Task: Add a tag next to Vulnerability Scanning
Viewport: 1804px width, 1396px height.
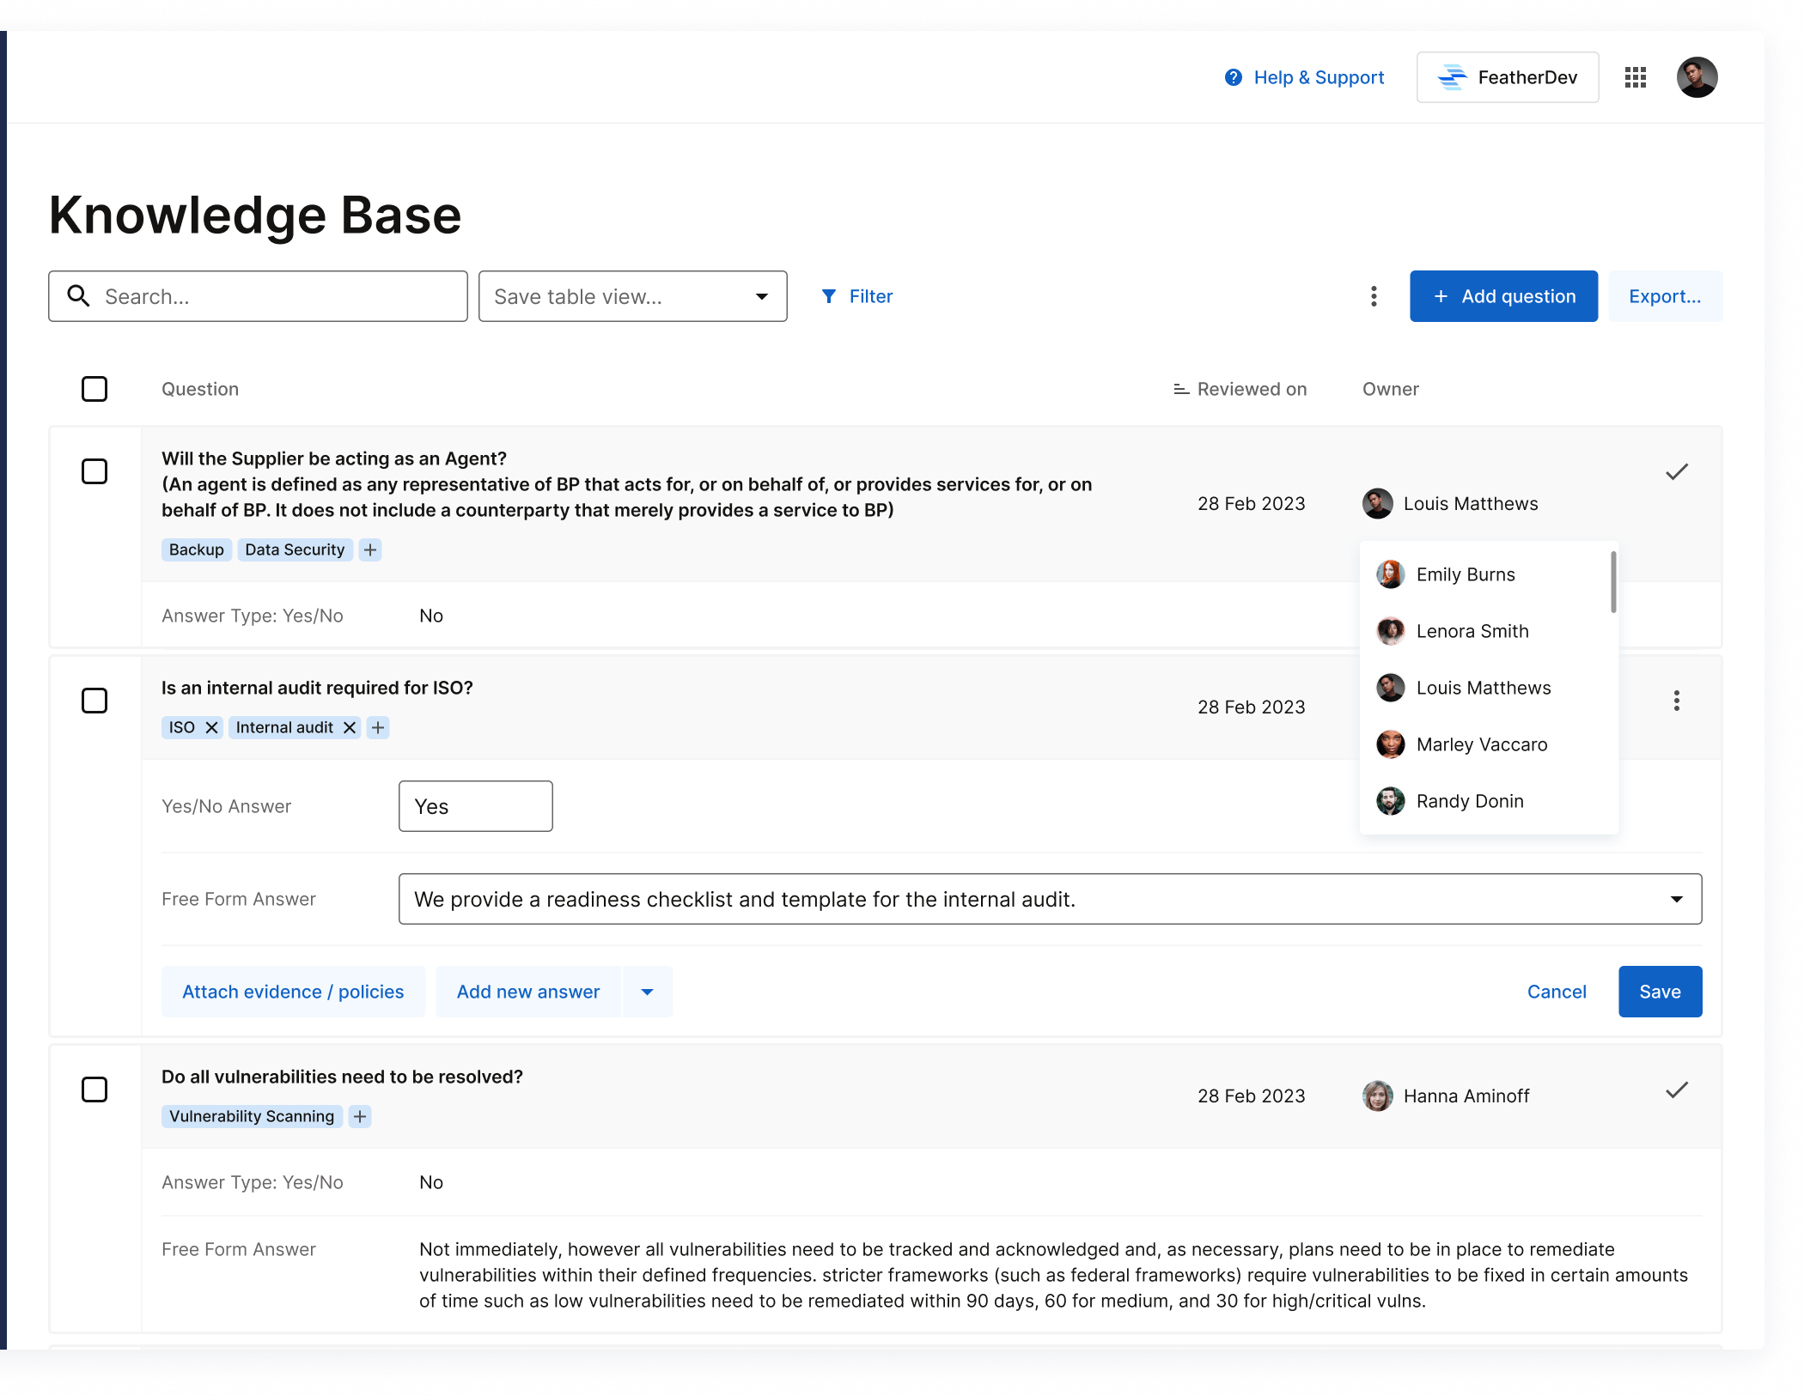Action: tap(360, 1116)
